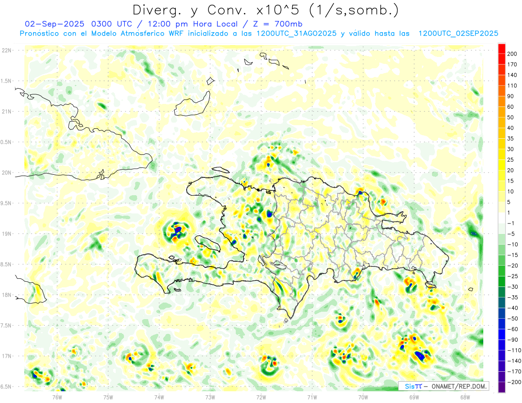
Task: Click the '18N' latitude label
Action: (6, 295)
